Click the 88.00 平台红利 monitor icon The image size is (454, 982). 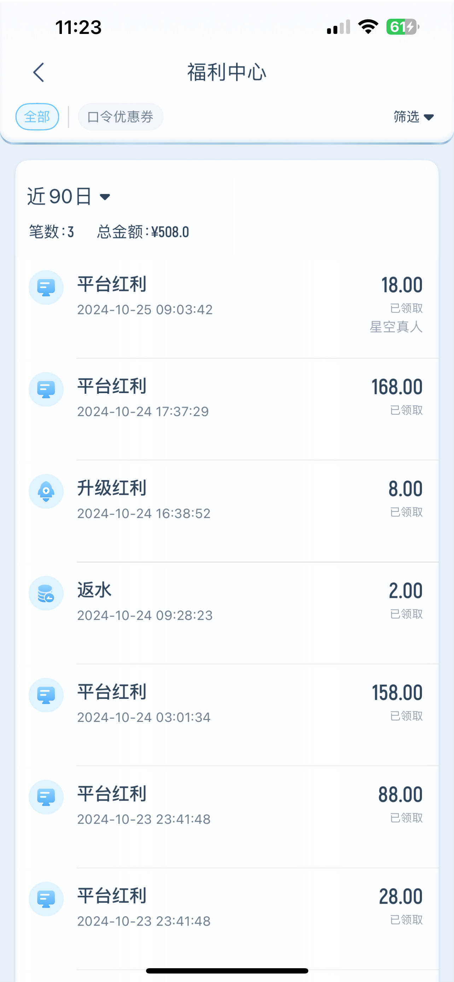[46, 797]
